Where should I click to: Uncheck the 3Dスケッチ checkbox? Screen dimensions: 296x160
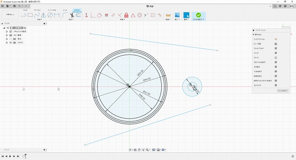pos(276,85)
